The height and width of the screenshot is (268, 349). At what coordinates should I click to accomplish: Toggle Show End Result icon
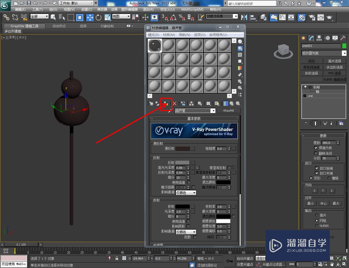[225, 103]
